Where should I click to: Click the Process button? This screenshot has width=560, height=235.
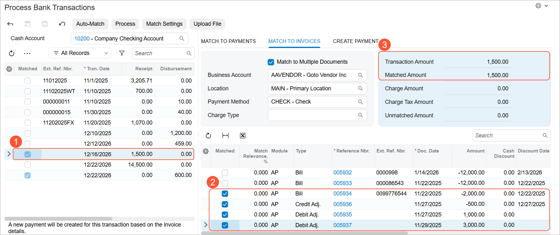[x=125, y=24]
